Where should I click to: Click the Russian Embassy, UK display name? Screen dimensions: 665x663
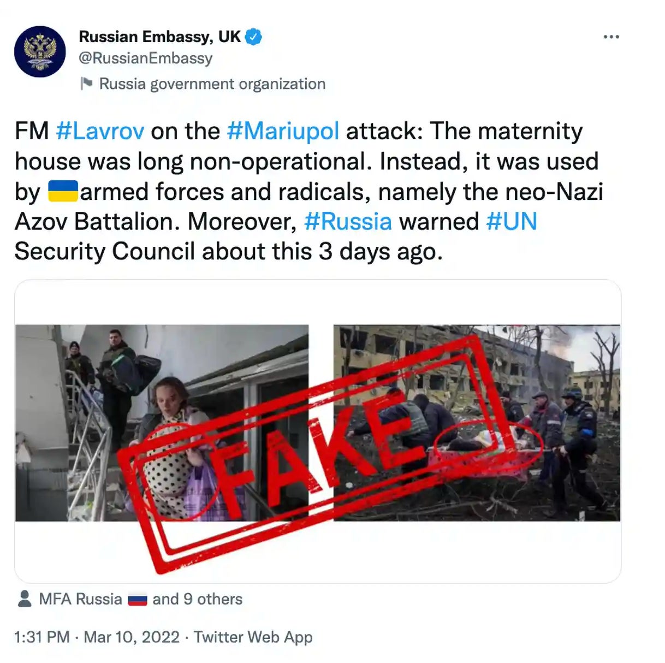[x=159, y=37]
